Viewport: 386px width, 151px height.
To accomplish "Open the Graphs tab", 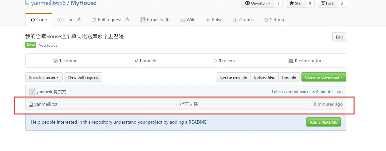I will 243,20.
